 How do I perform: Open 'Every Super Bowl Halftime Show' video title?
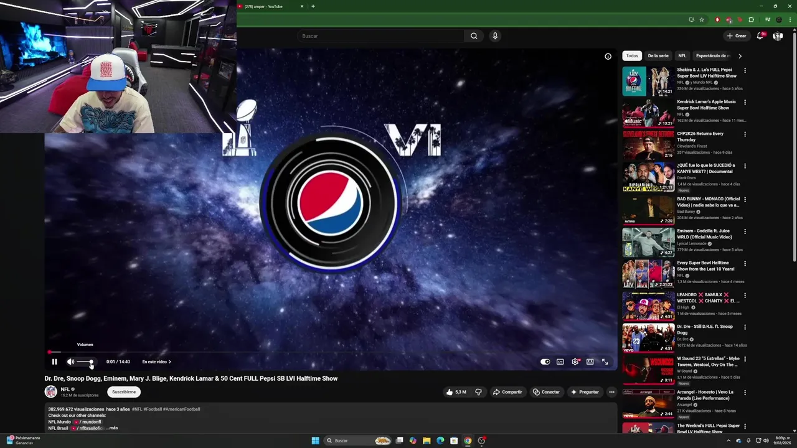click(x=706, y=266)
